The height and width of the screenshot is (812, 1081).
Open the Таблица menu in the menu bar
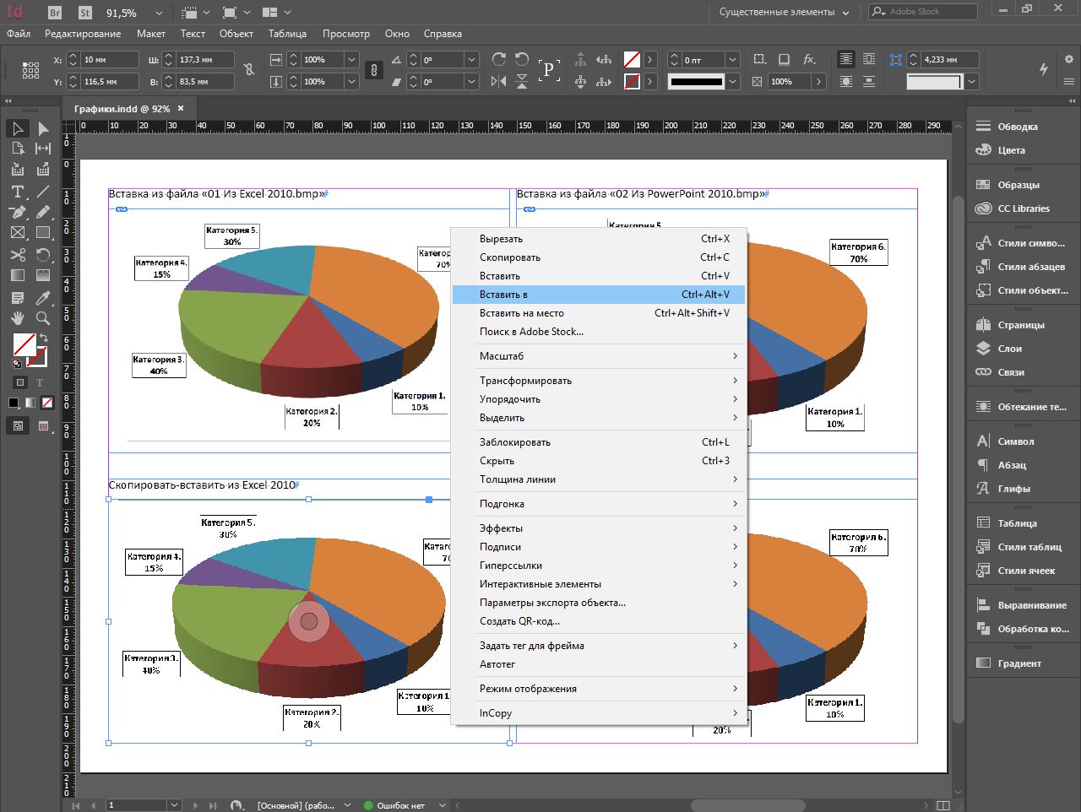[x=287, y=34]
